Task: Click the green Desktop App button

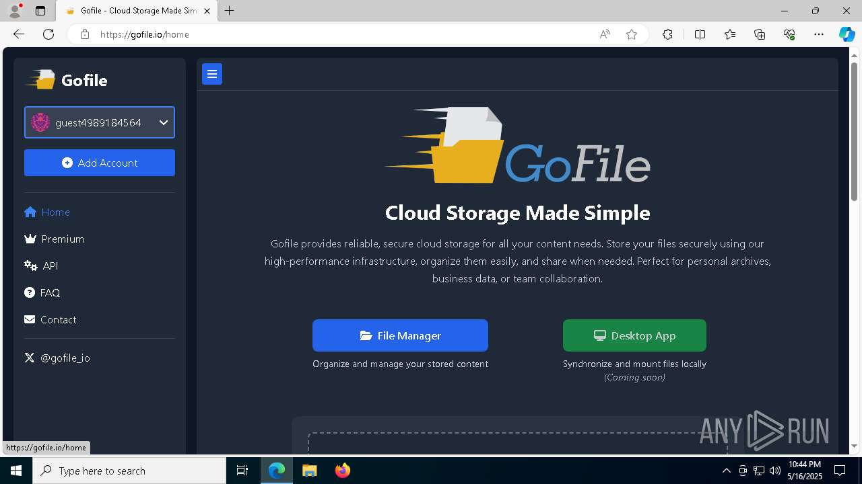Action: (x=634, y=335)
